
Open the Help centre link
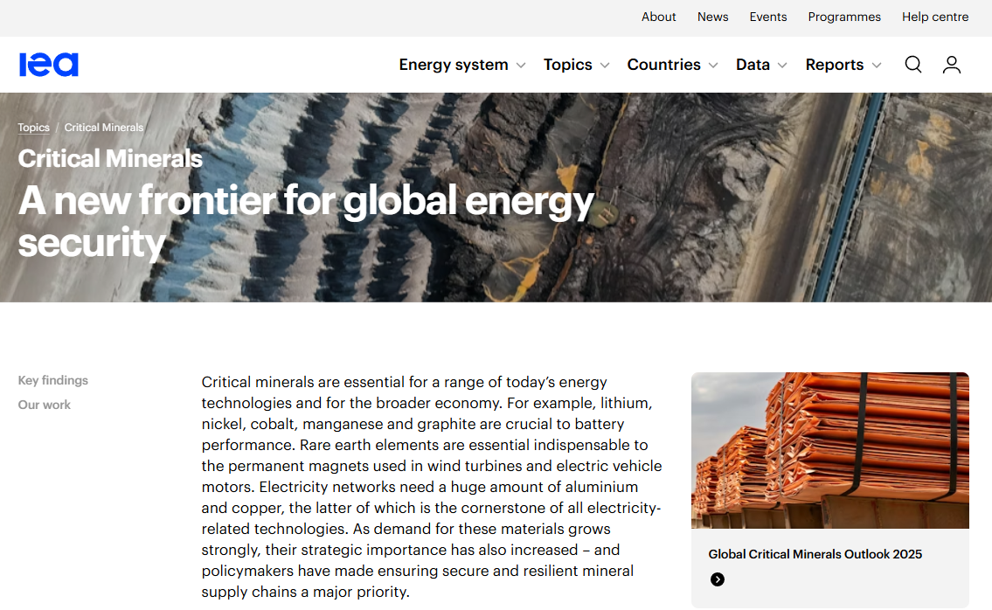click(935, 17)
